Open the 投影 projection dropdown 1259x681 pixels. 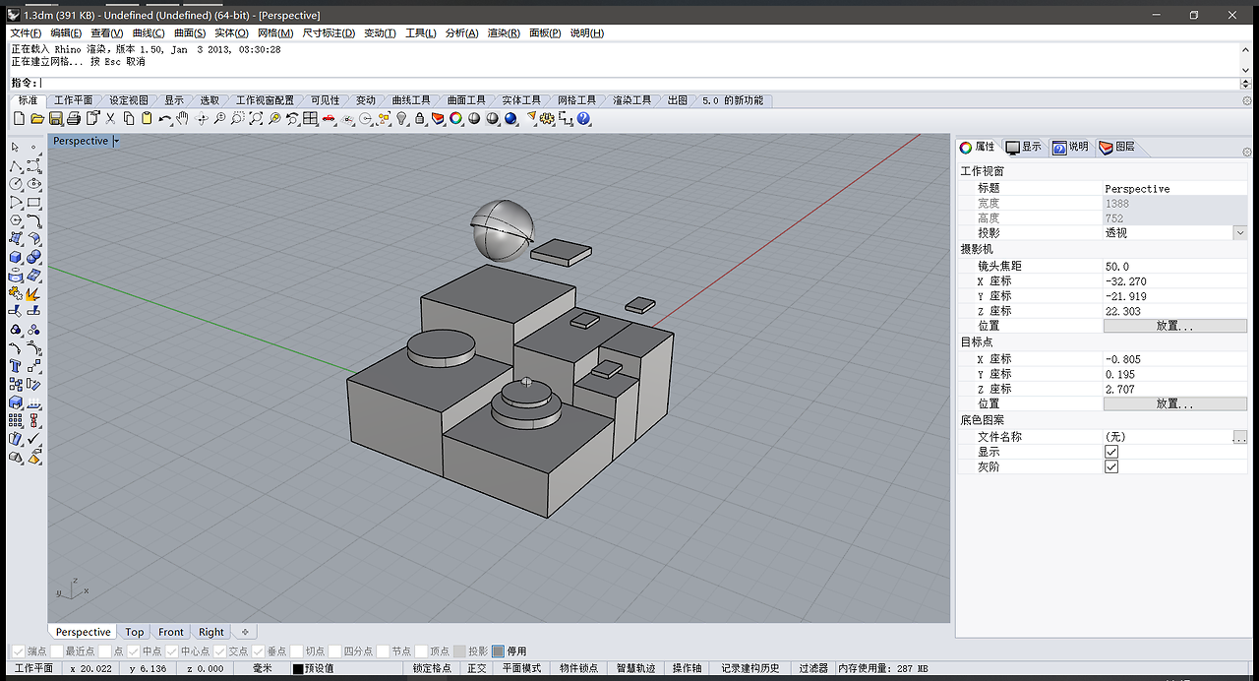(1239, 232)
